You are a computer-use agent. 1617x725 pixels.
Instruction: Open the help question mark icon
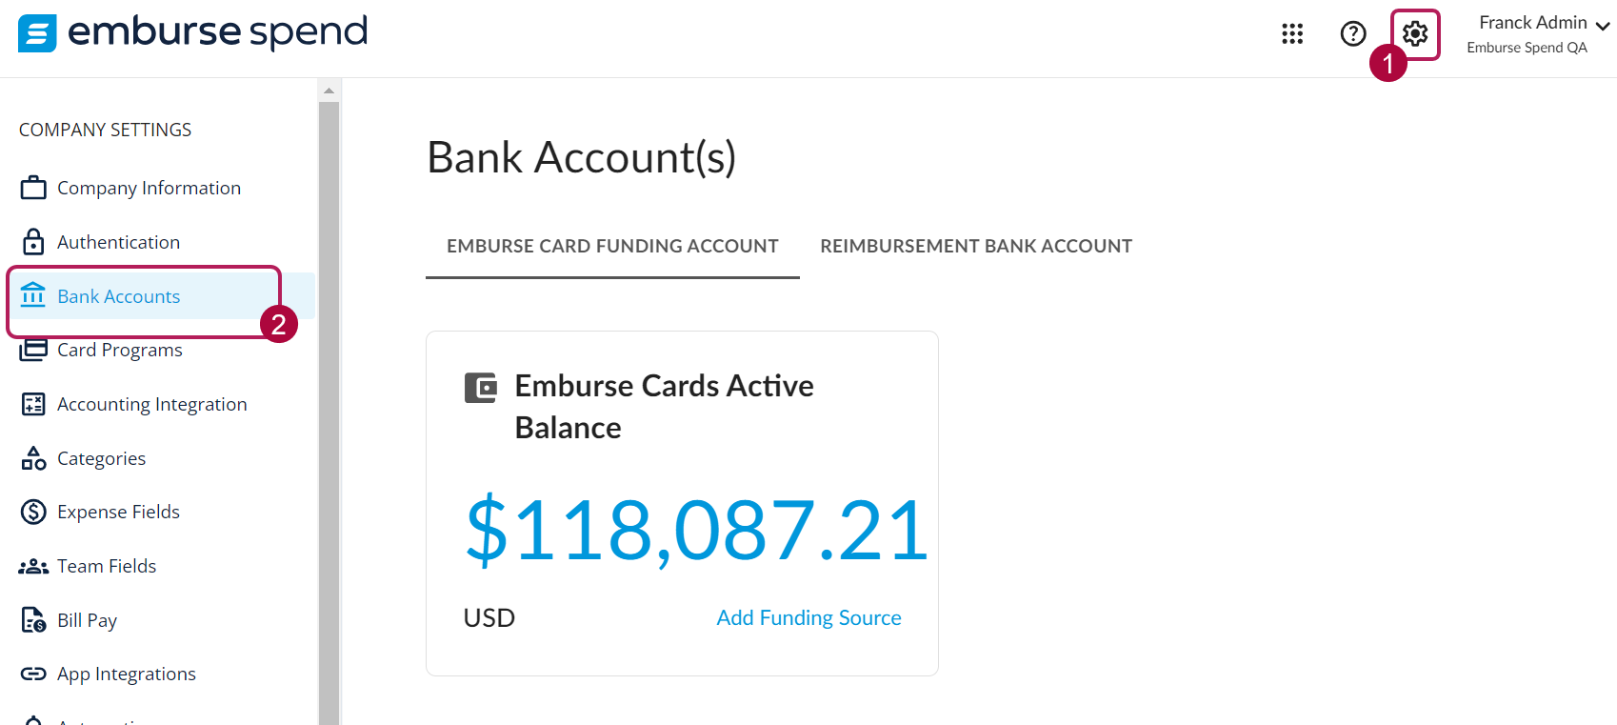click(x=1353, y=33)
